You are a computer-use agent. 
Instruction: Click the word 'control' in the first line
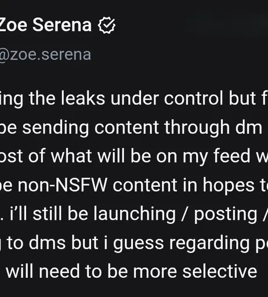click(194, 98)
